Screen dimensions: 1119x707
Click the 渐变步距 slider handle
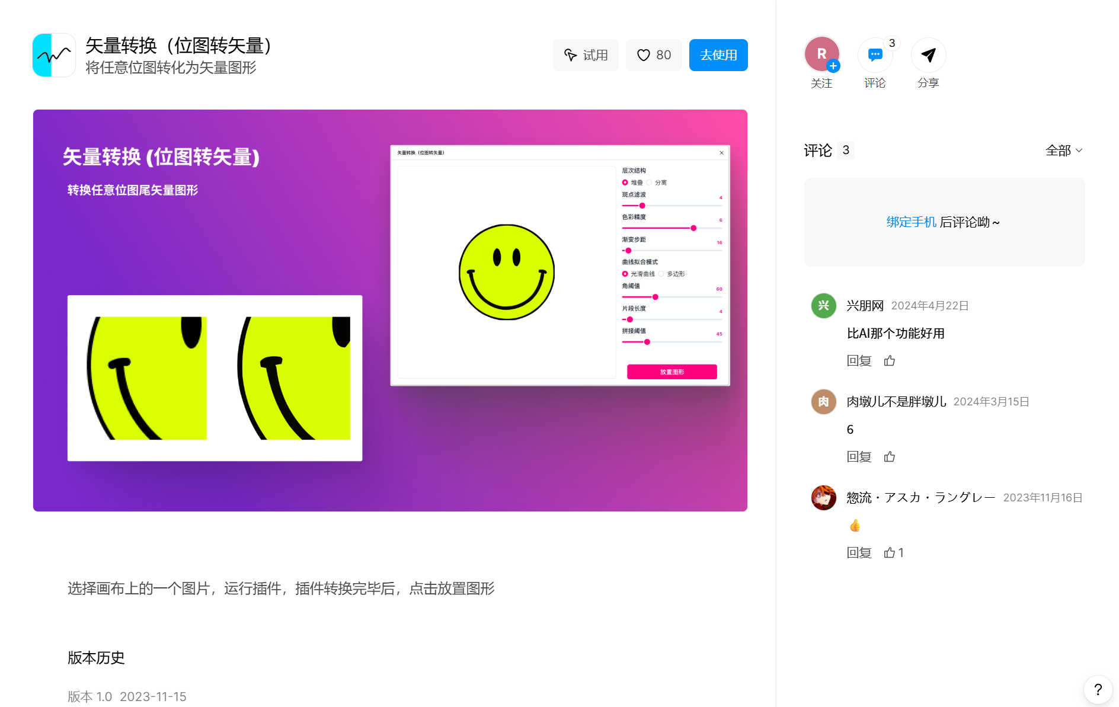click(628, 251)
